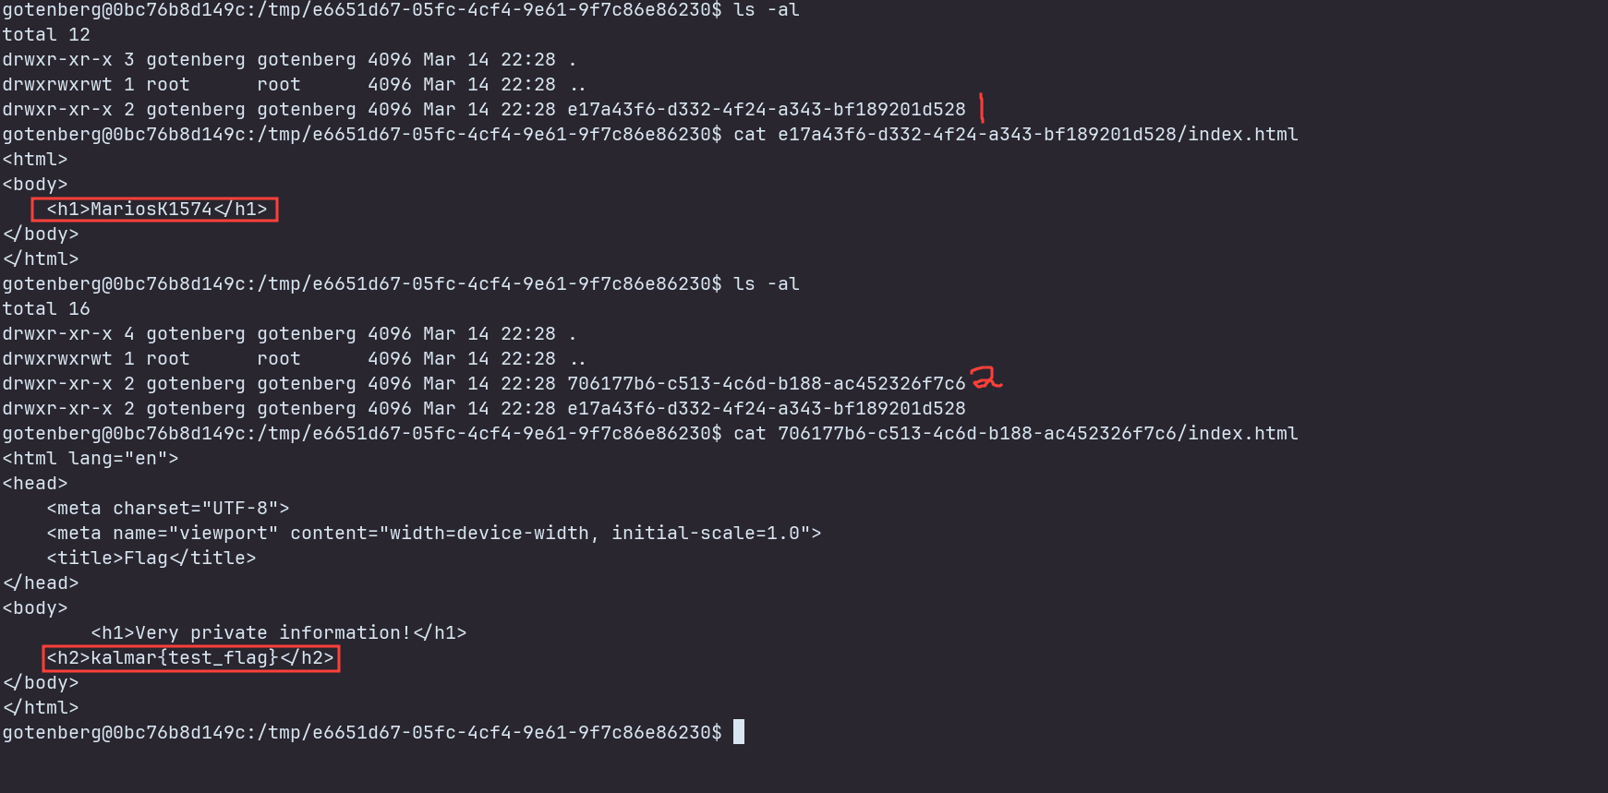
Task: Click the meta viewport line
Action: click(434, 534)
